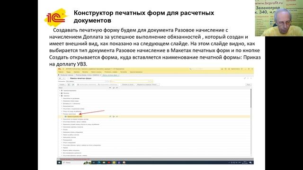Click the Создать button
Viewport: 303px width, 170px height.
click(62, 85)
